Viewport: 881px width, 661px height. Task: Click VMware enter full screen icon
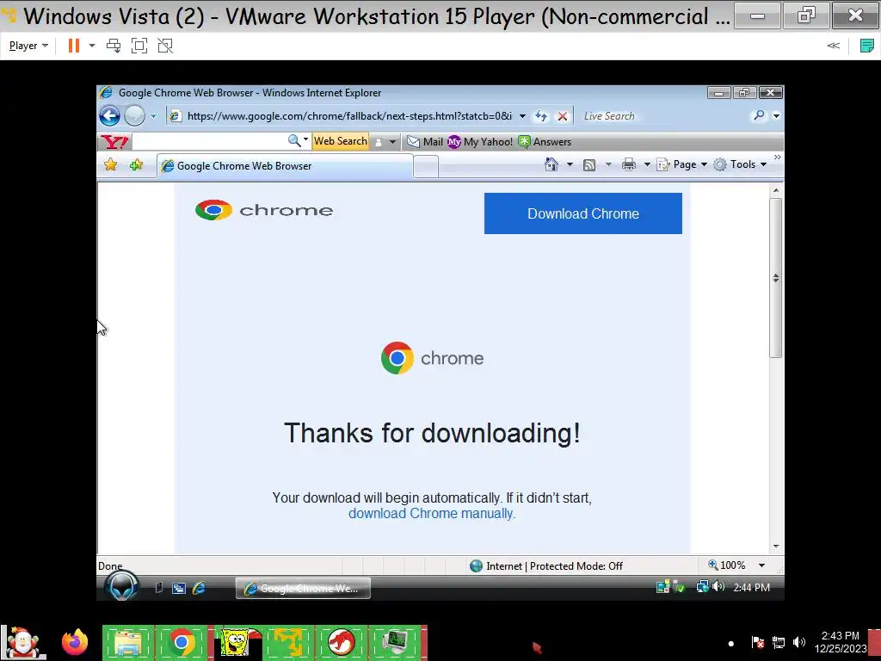coord(139,46)
